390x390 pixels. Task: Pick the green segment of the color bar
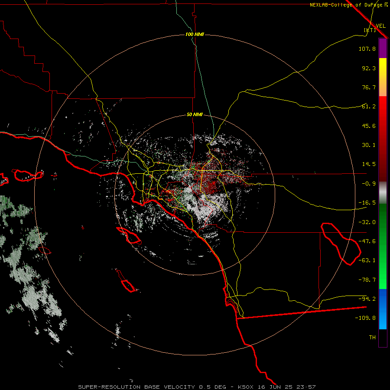(383, 246)
